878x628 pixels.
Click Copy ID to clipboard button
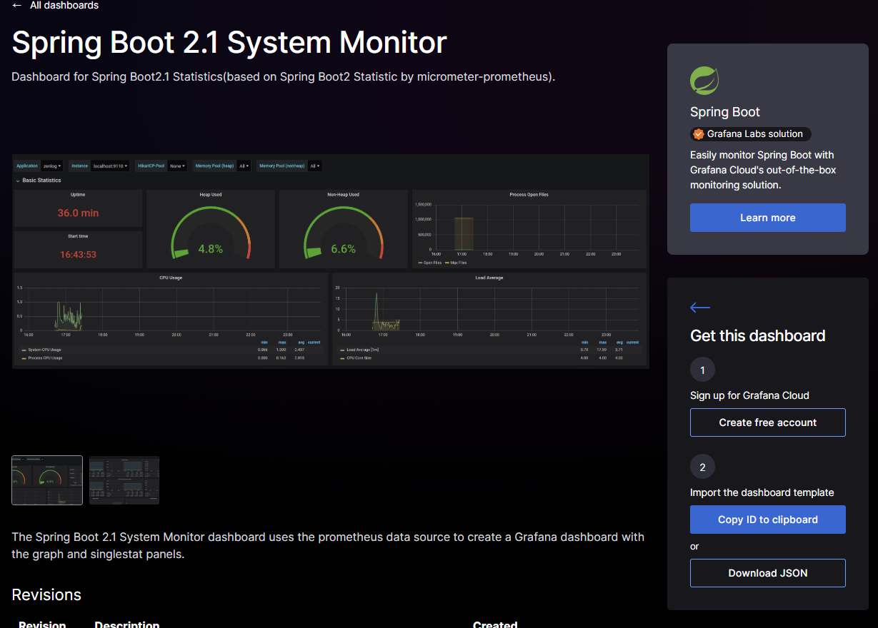point(768,520)
